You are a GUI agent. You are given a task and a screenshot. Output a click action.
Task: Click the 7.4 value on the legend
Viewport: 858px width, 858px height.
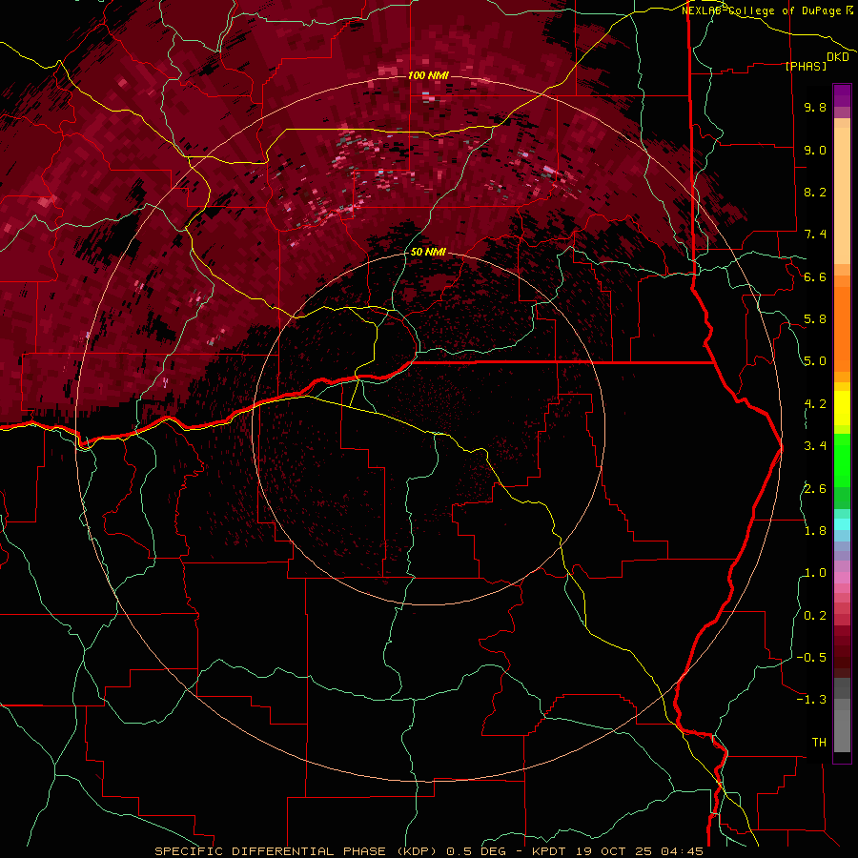[815, 235]
